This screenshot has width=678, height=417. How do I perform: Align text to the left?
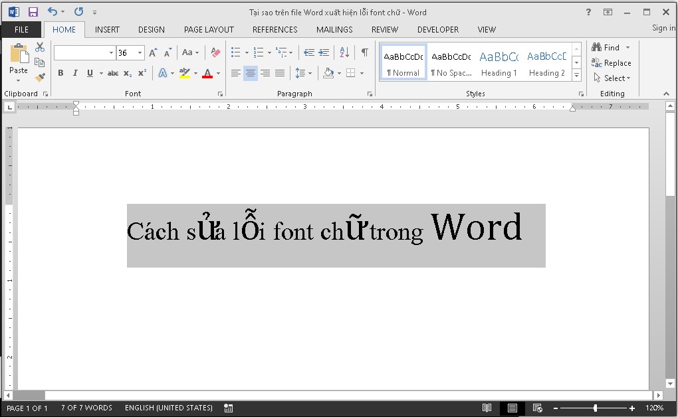[236, 73]
